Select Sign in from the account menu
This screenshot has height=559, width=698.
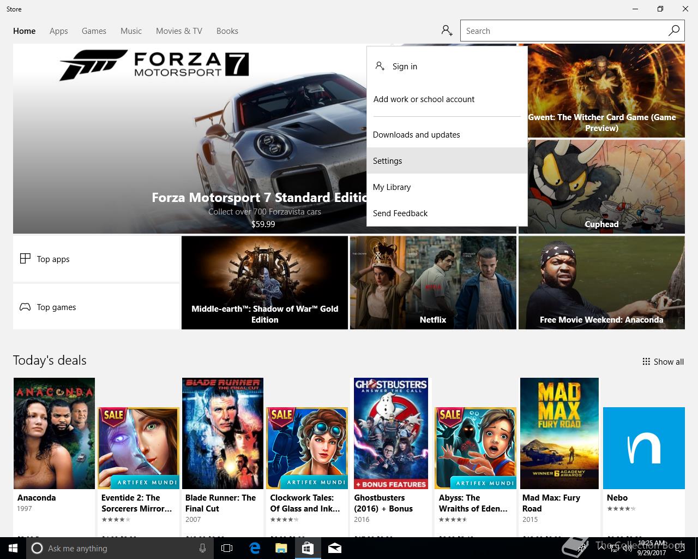(447, 66)
